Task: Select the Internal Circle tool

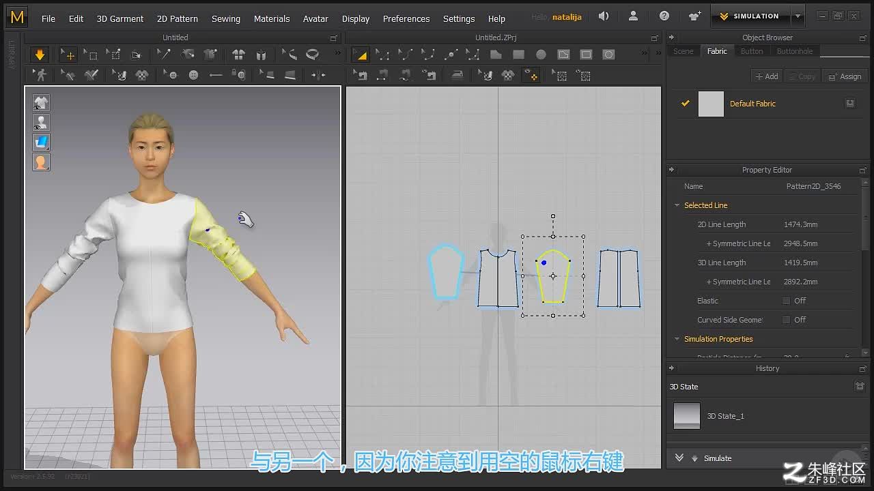Action: pos(608,55)
